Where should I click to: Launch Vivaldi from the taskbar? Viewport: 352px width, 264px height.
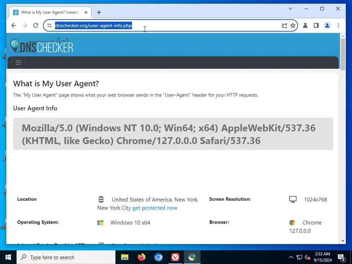[175, 257]
